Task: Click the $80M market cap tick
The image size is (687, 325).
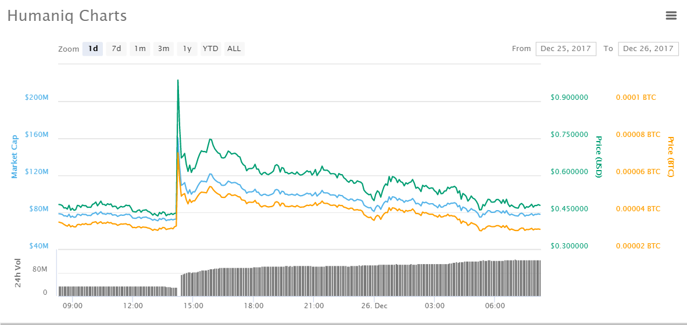Action: [38, 209]
